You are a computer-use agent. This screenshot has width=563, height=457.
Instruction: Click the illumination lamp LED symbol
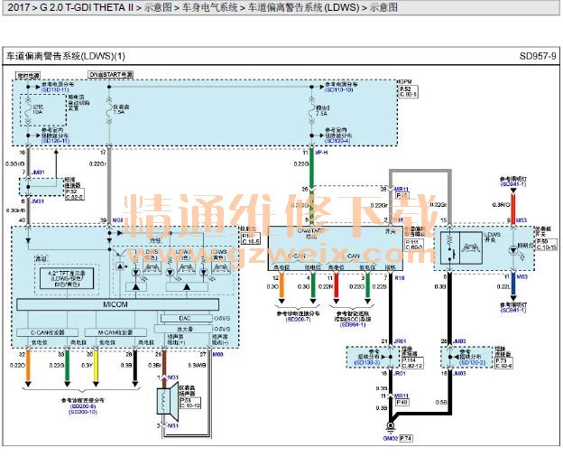pos(513,250)
